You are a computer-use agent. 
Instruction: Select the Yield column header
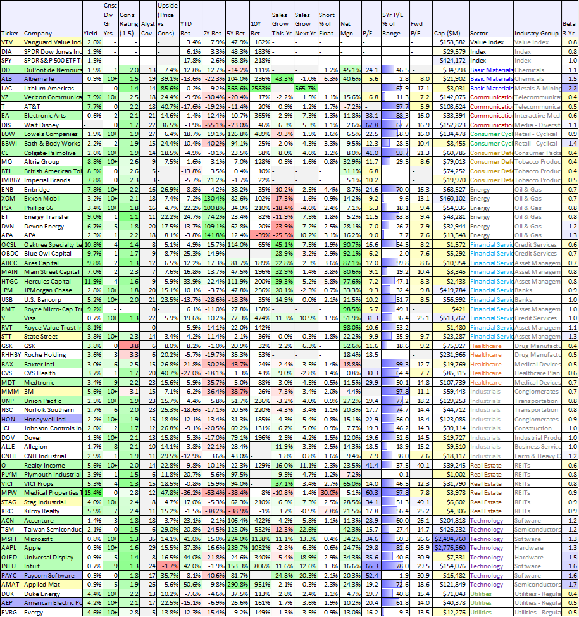click(x=92, y=19)
